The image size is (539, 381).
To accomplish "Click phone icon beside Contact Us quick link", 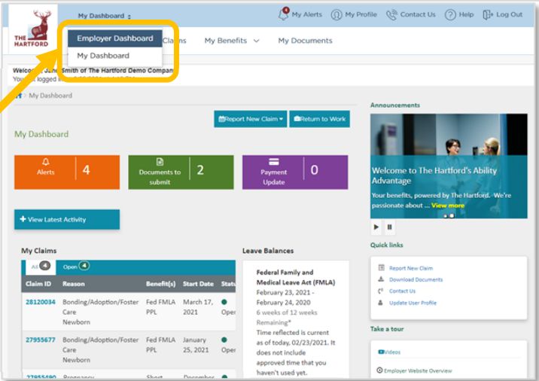I will (x=380, y=291).
